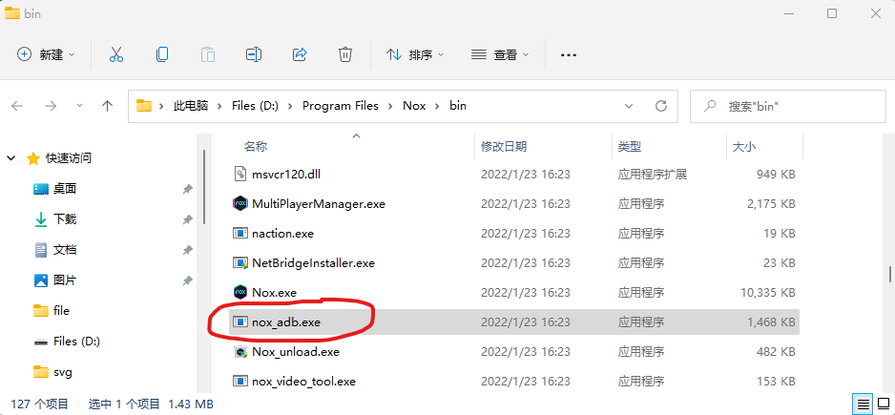The width and height of the screenshot is (895, 415).
Task: Sort by 类型 column header
Action: tap(630, 147)
